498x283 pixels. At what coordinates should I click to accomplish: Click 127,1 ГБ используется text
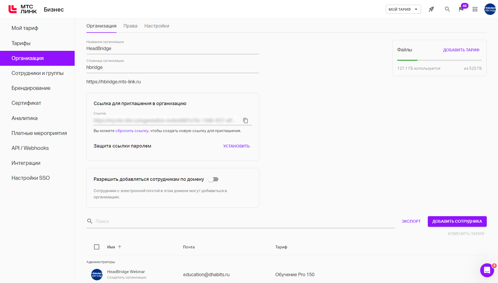coord(419,68)
